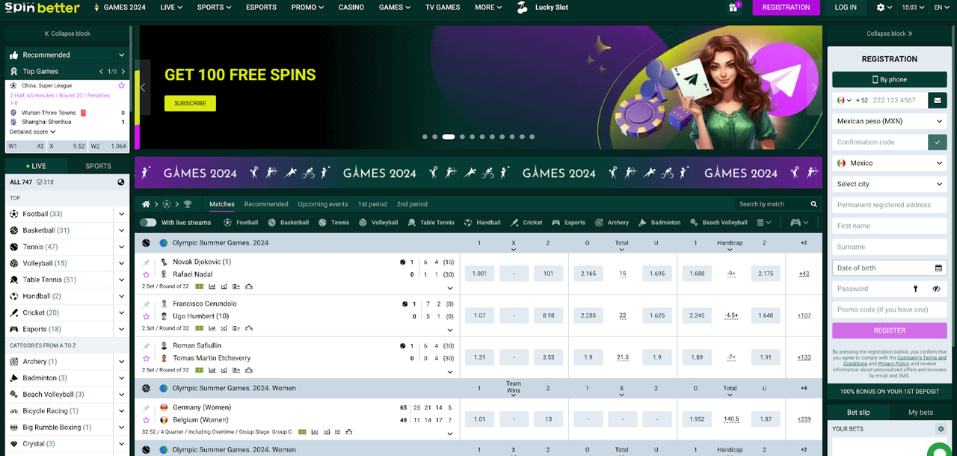This screenshot has height=456, width=957.
Task: Filter matches by Cricket
Action: coord(526,223)
